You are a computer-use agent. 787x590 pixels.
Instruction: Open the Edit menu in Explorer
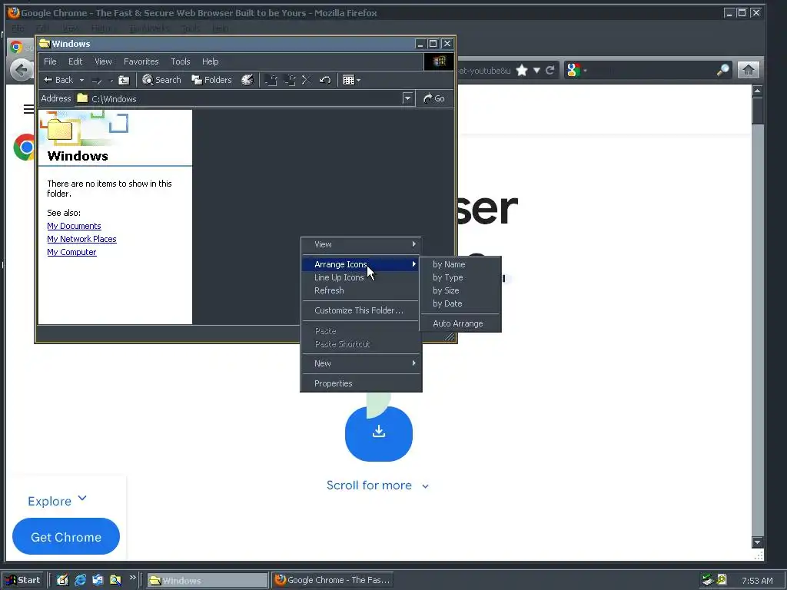[75, 61]
